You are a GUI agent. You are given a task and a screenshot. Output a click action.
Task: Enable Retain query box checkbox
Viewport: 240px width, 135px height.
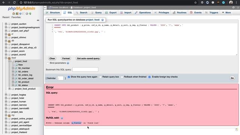point(100,77)
